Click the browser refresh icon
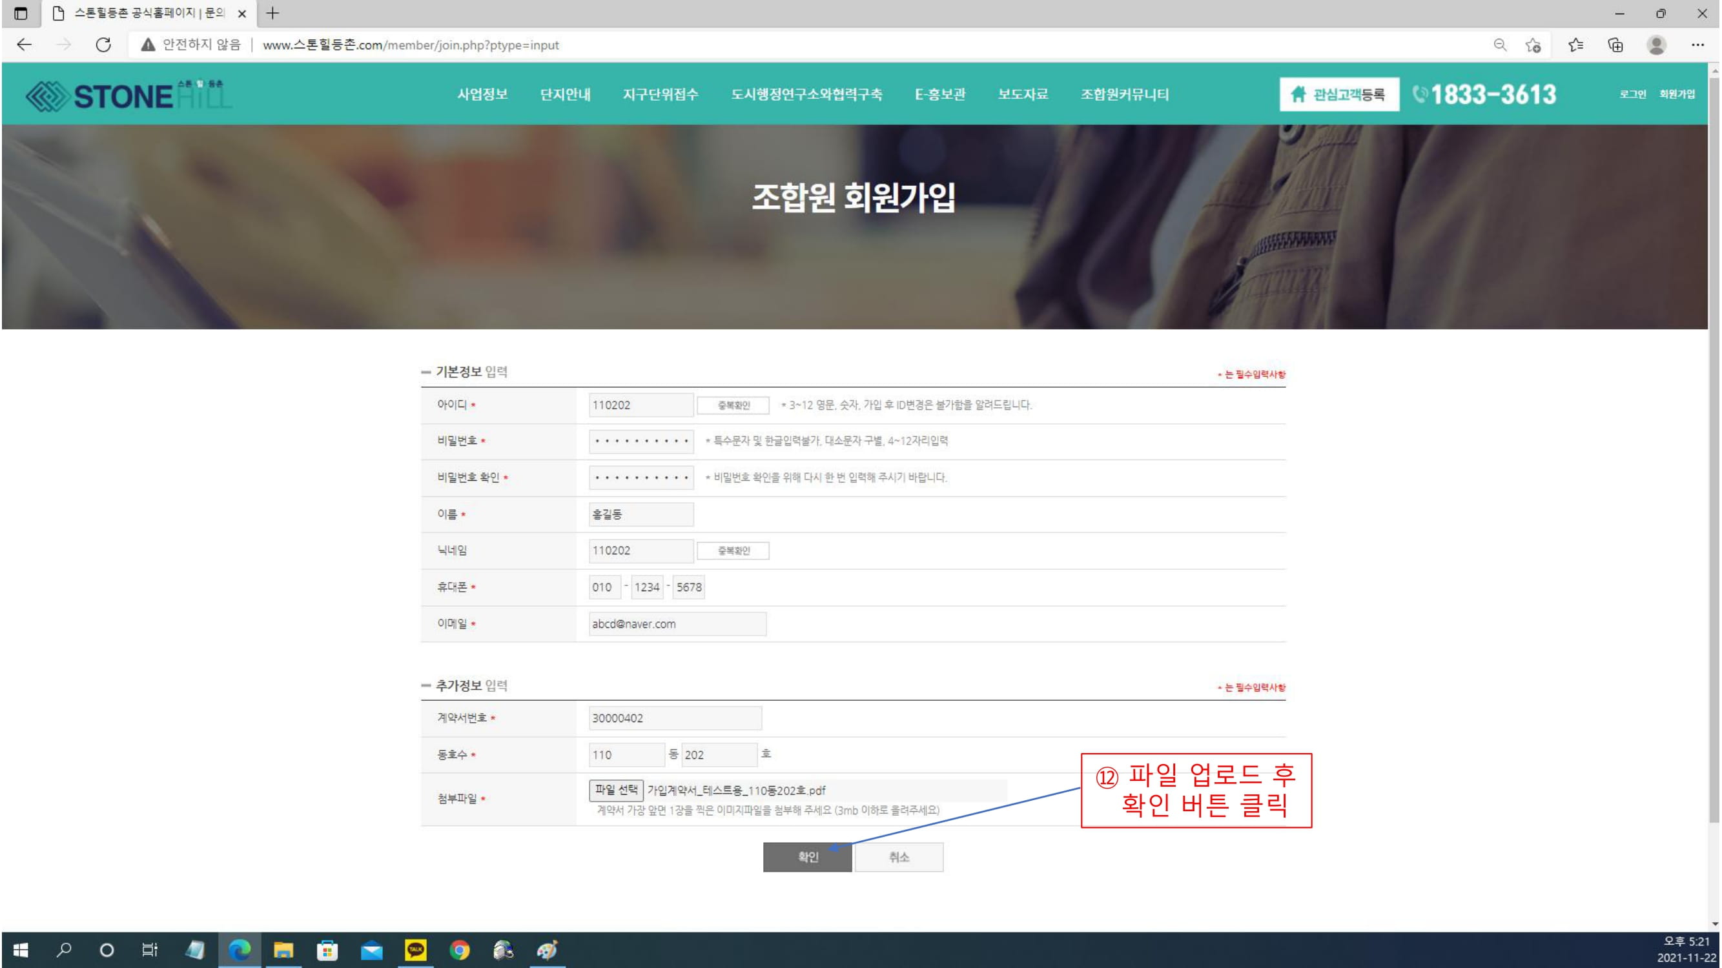Image resolution: width=1722 pixels, height=968 pixels. pos(103,45)
